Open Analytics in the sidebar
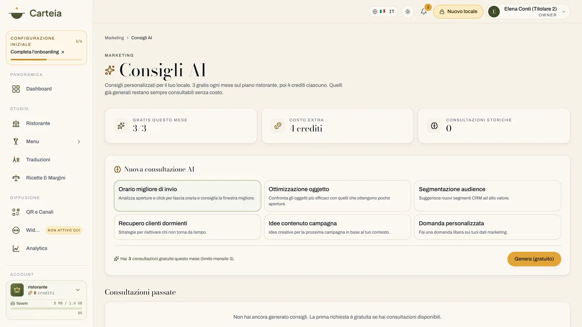Viewport: 582px width, 327px height. click(46, 248)
